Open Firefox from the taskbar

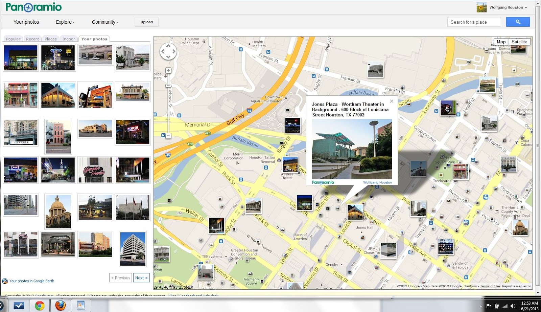[60, 306]
